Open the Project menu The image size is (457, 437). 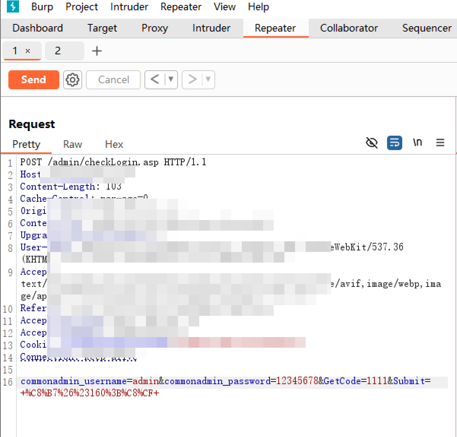pyautogui.click(x=82, y=7)
